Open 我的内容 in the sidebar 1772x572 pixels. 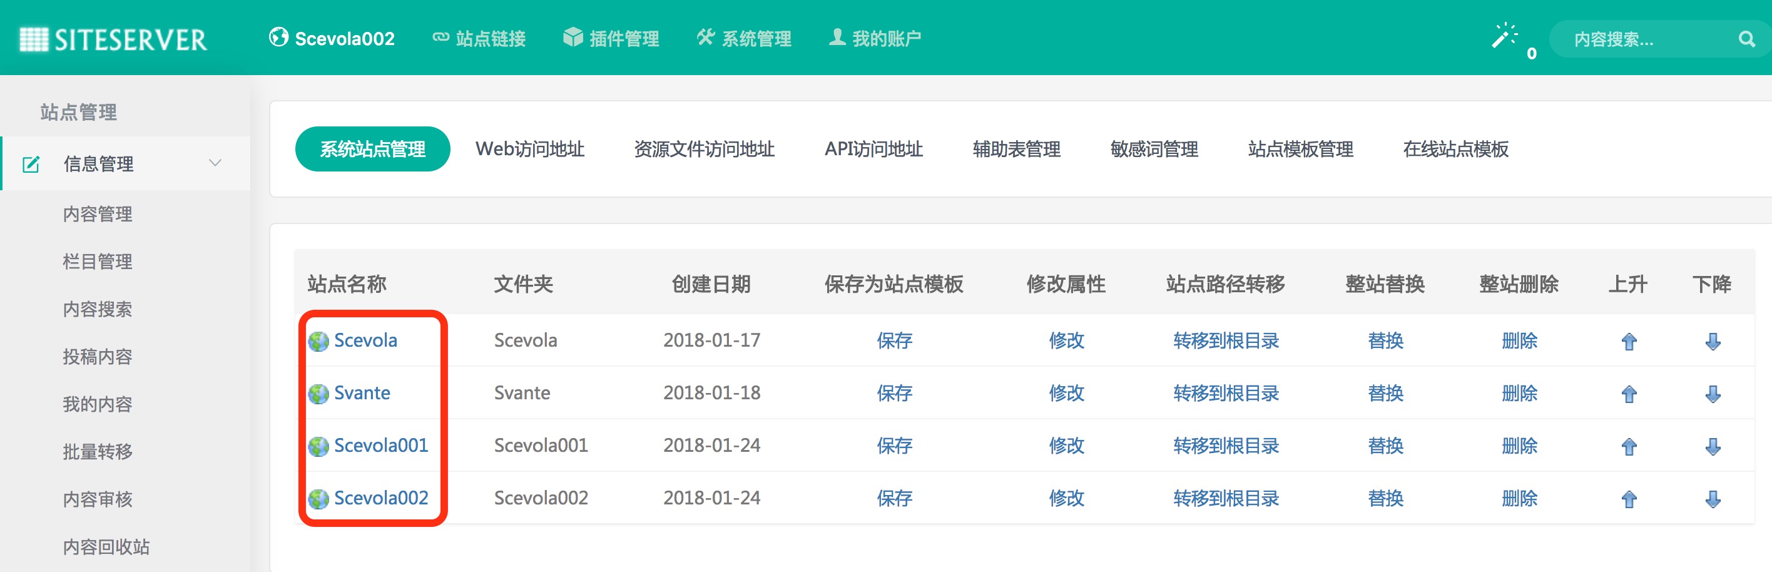[x=98, y=404]
